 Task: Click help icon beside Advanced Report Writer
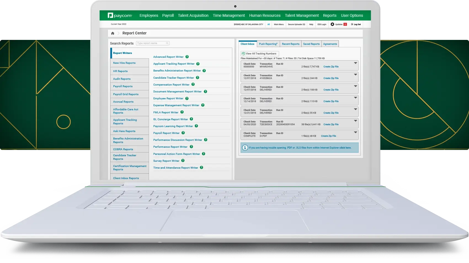[x=187, y=57]
